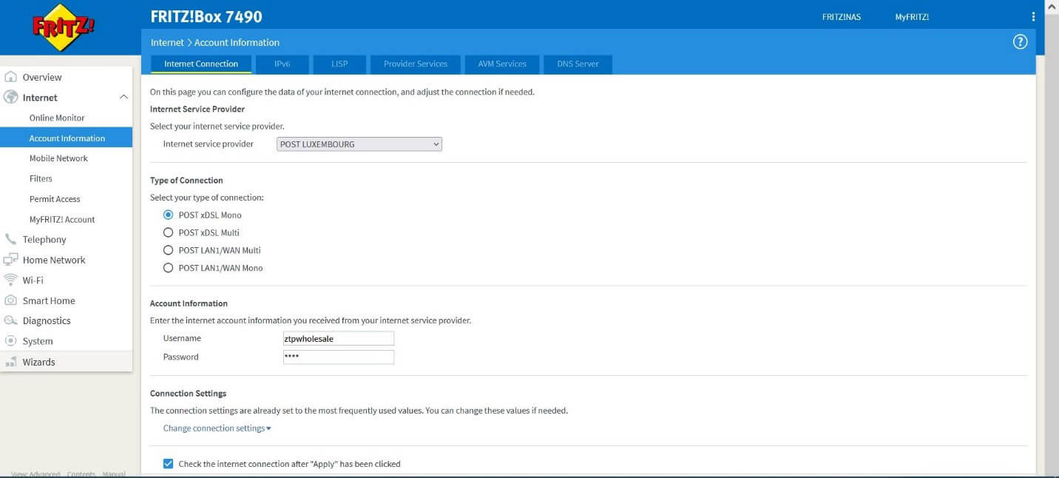
Task: Click the Username input field
Action: tap(339, 338)
